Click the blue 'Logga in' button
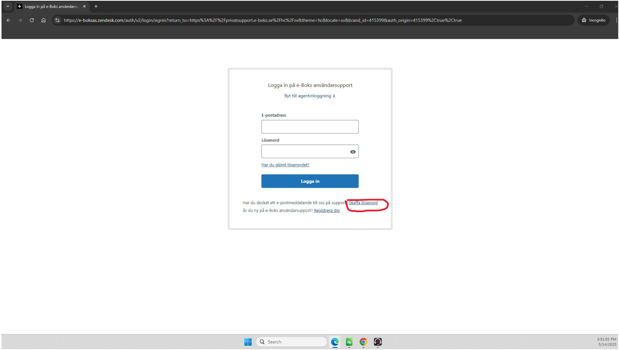Screen dimensions: 619x350 click(x=310, y=181)
